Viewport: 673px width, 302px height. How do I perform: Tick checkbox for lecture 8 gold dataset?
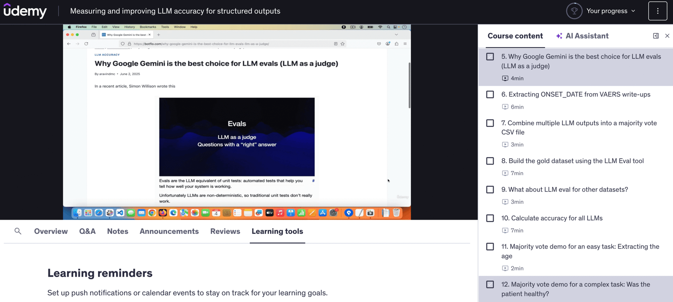[490, 161]
